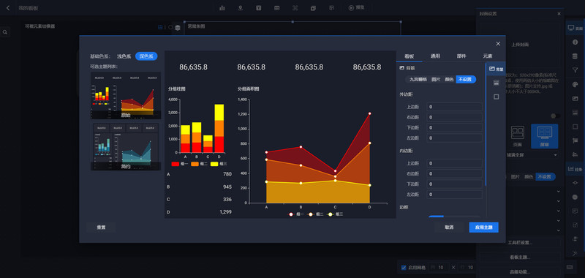The height and width of the screenshot is (278, 585).
Task: Select the 简约 theme thumbnail
Action: (126, 147)
